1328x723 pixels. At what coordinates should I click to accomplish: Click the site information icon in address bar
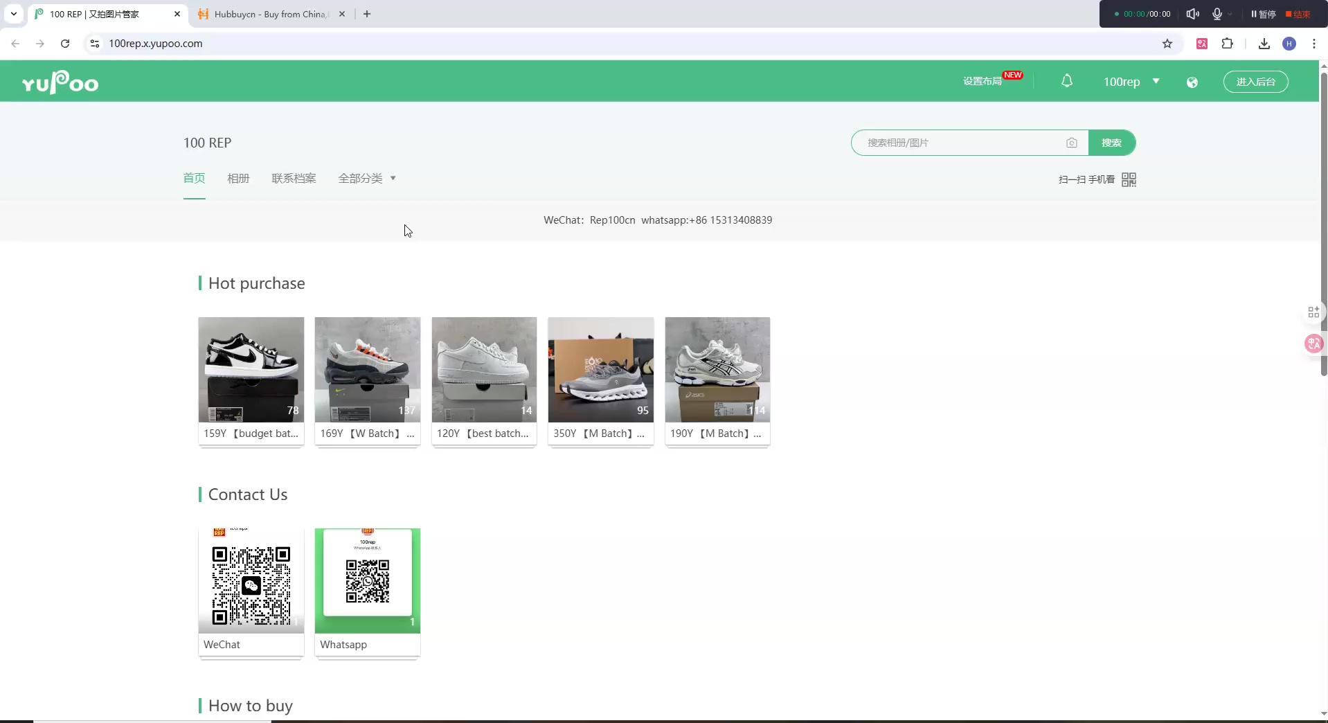pyautogui.click(x=95, y=44)
